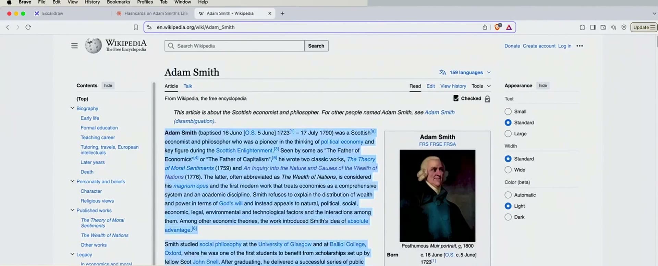Click the Wikipedia globe logo
This screenshot has width=658, height=266.
[93, 46]
